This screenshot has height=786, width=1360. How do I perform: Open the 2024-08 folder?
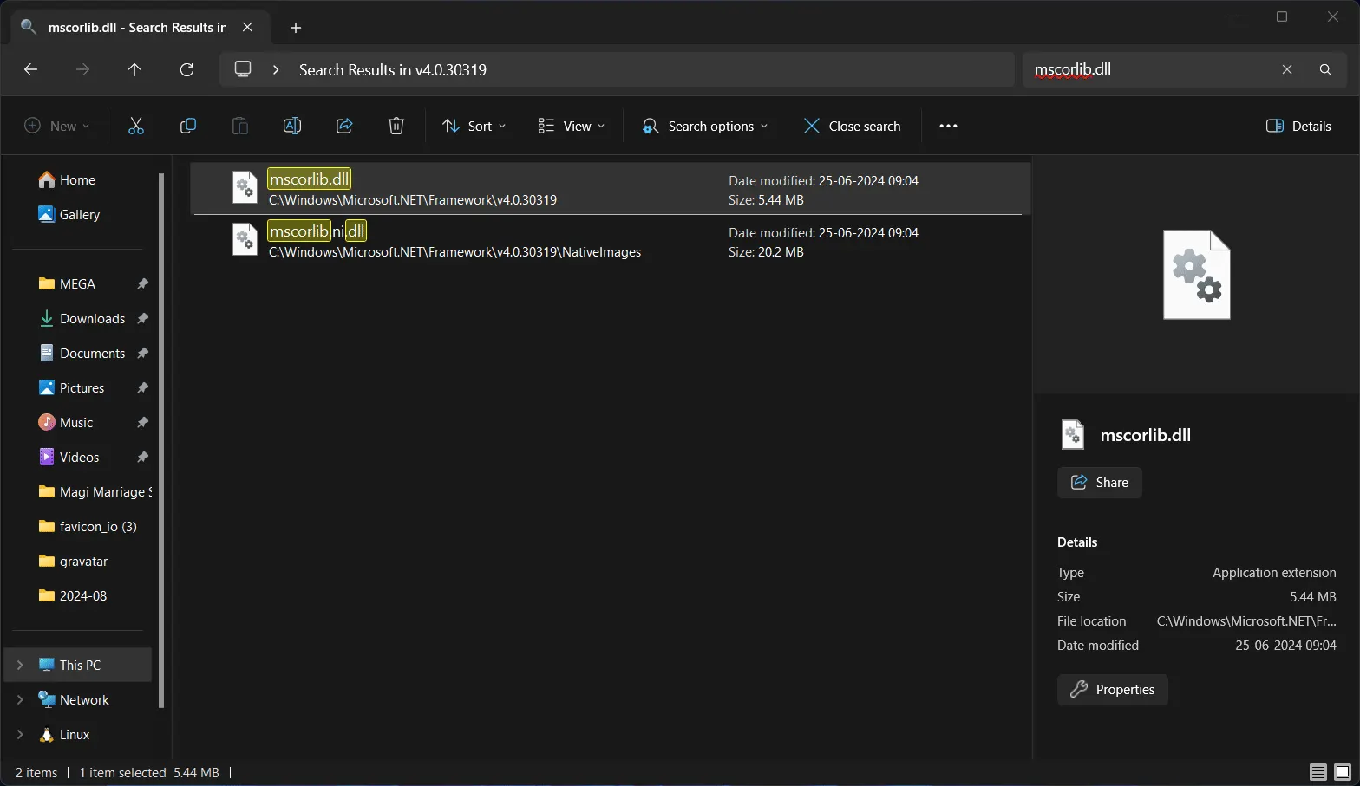82,595
